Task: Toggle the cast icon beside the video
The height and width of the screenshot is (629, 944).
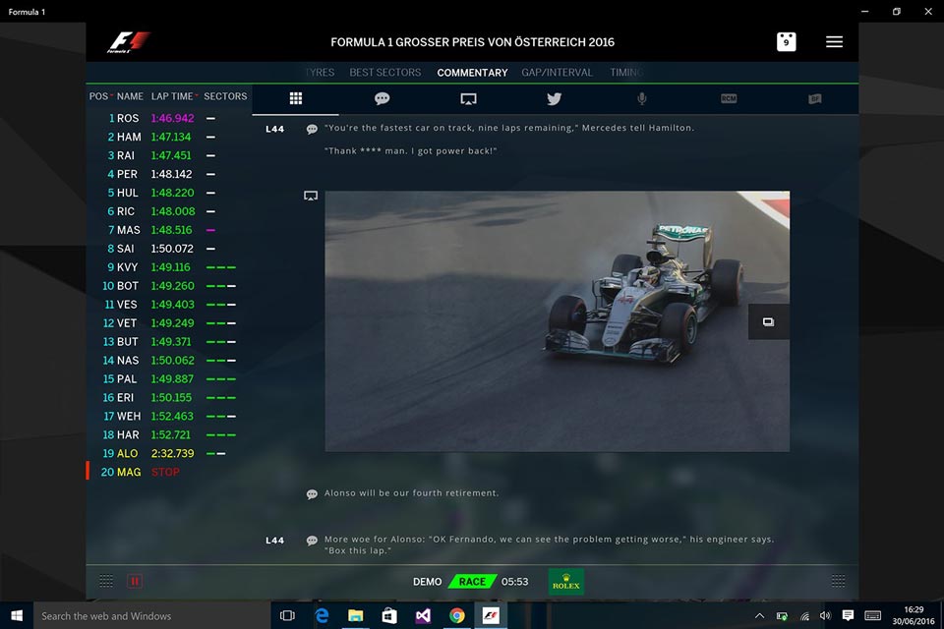Action: tap(311, 195)
